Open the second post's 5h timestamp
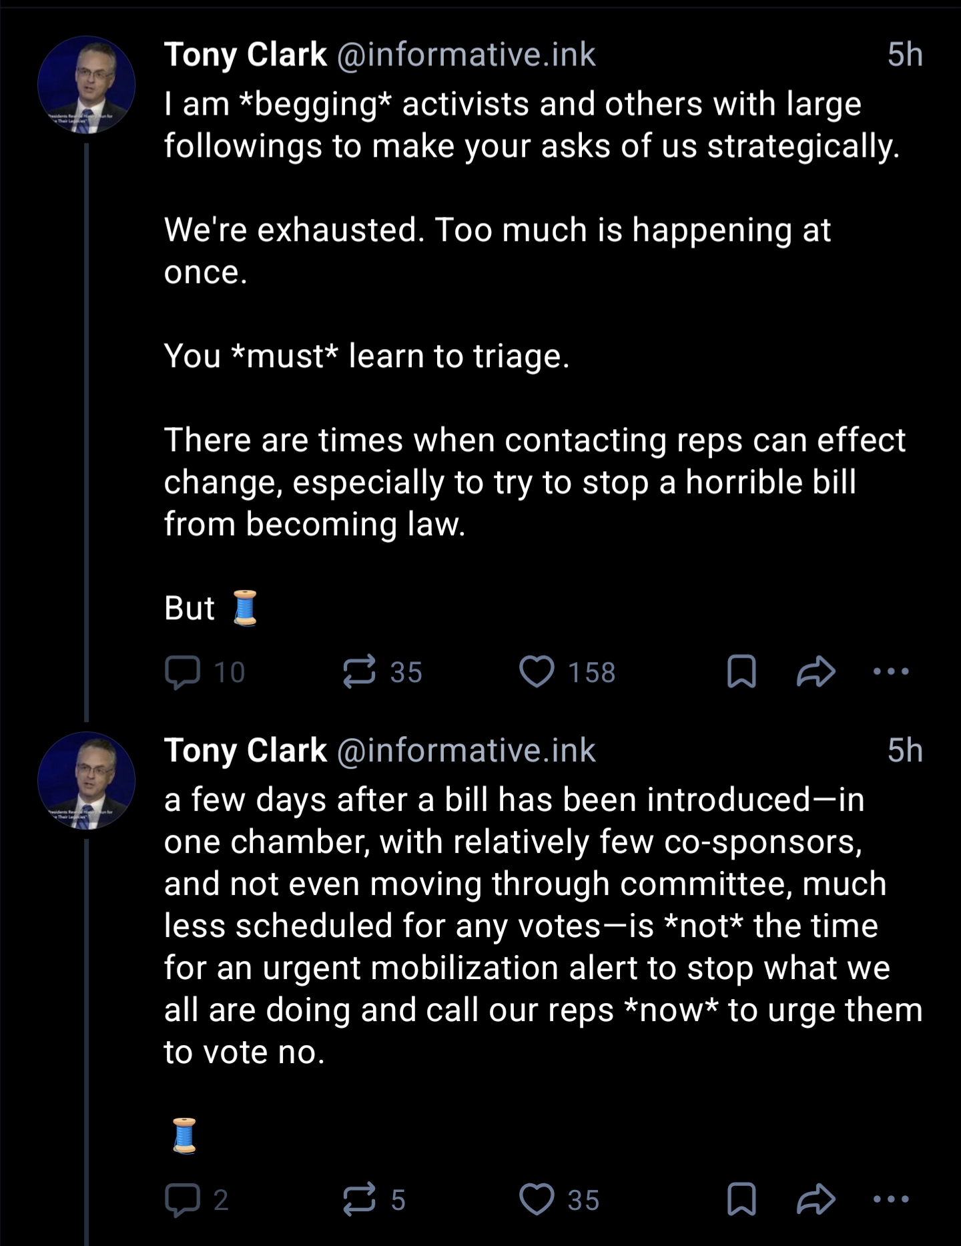Image resolution: width=961 pixels, height=1246 pixels. (905, 750)
